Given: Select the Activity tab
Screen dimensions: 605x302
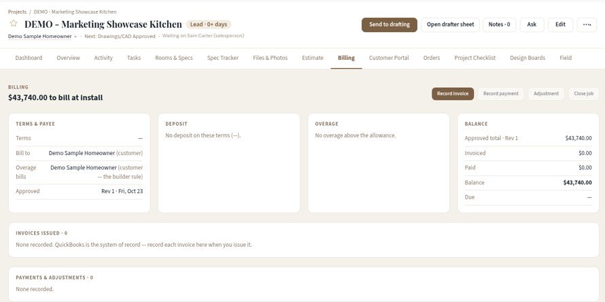Looking at the screenshot, I should click(103, 58).
